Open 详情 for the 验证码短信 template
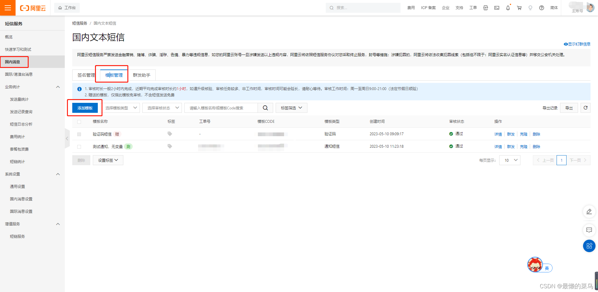Image resolution: width=598 pixels, height=292 pixels. click(498, 134)
